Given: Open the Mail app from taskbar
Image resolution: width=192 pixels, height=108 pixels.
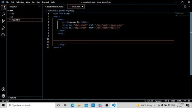Looking at the screenshot, I should [86, 105].
